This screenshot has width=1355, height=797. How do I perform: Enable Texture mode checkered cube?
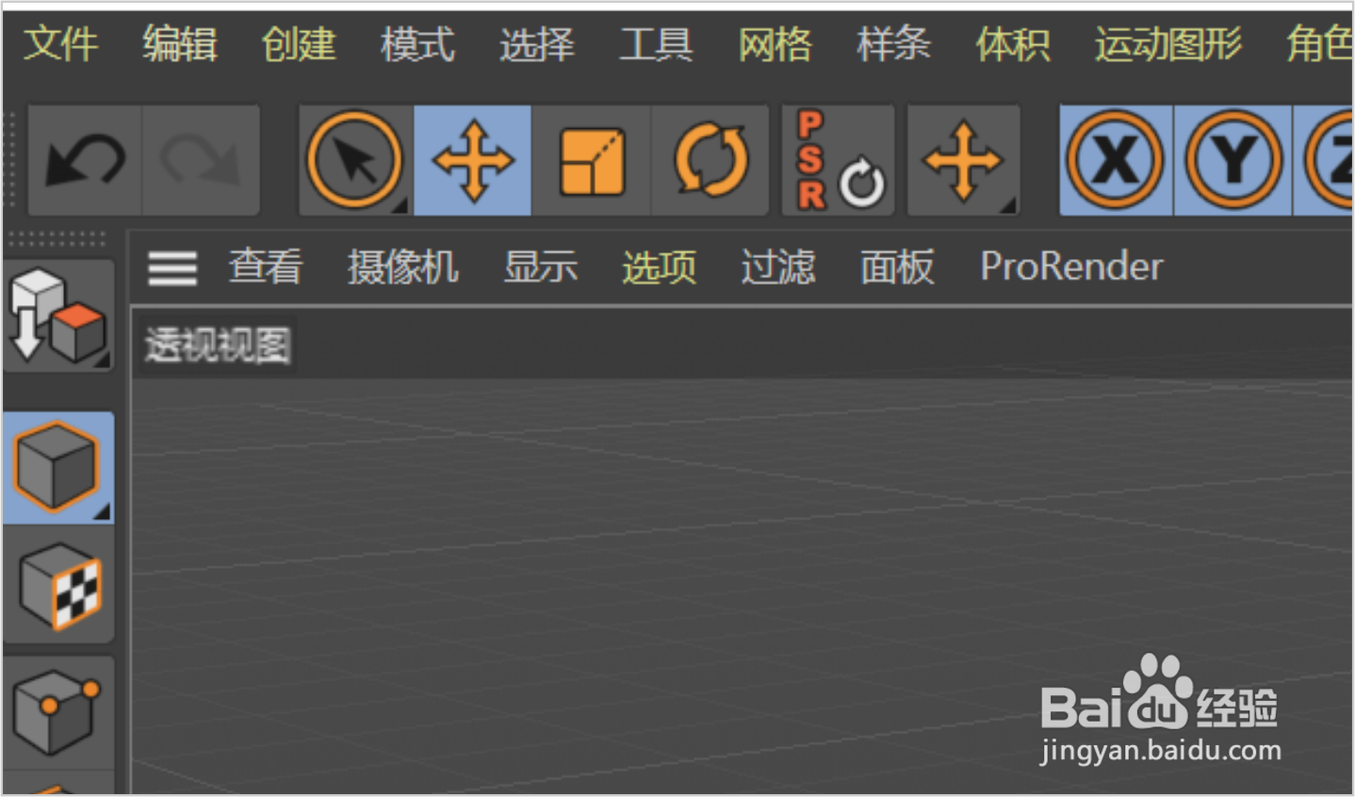59,587
